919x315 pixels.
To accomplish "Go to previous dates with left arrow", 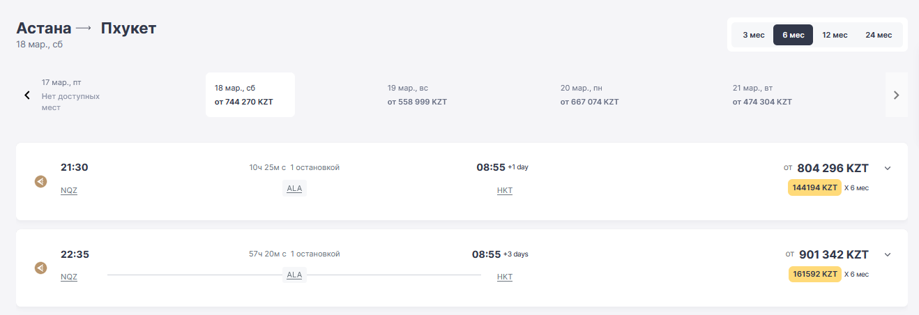I will point(27,95).
